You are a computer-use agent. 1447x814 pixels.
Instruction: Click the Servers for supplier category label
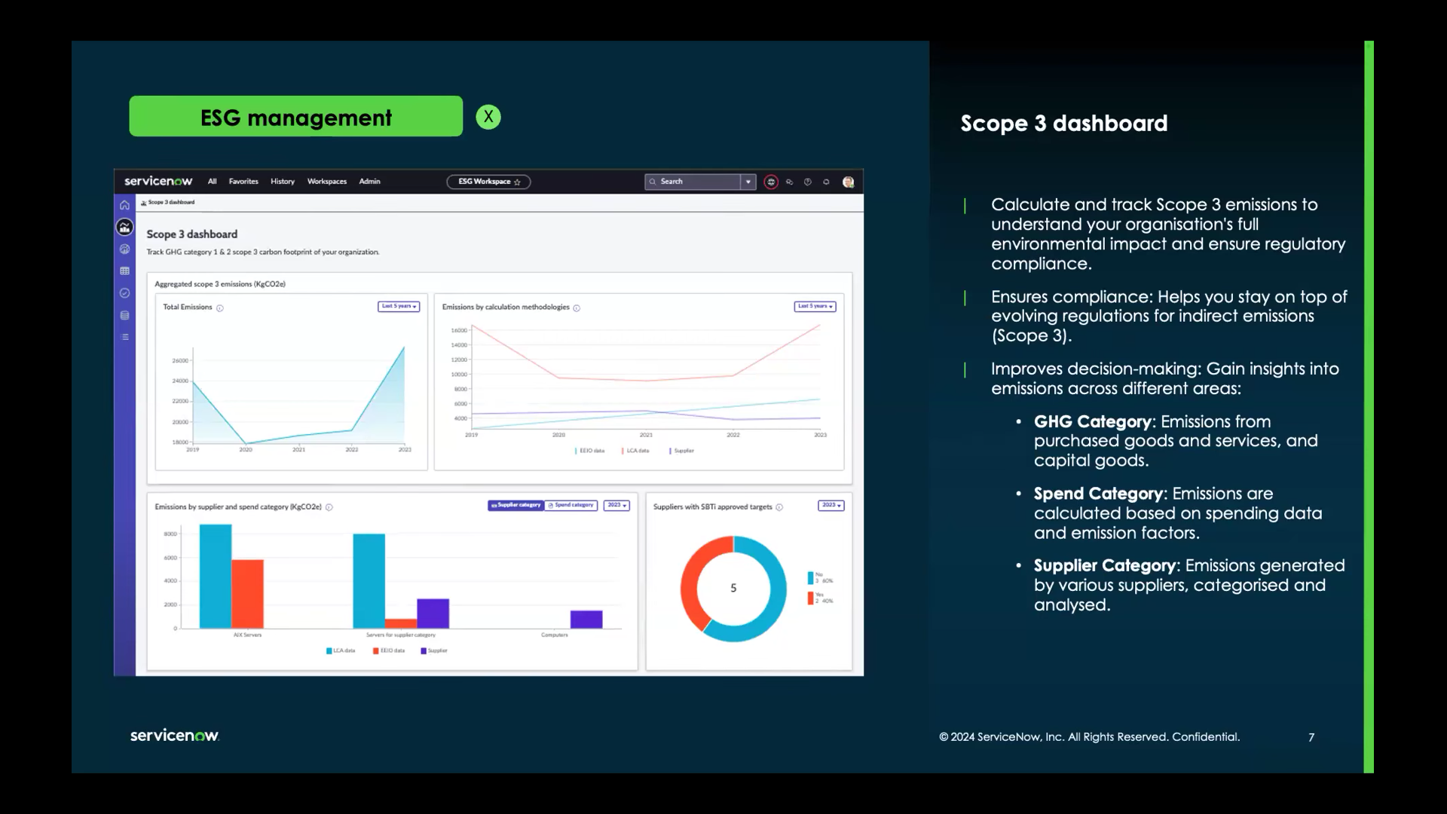[x=401, y=635]
